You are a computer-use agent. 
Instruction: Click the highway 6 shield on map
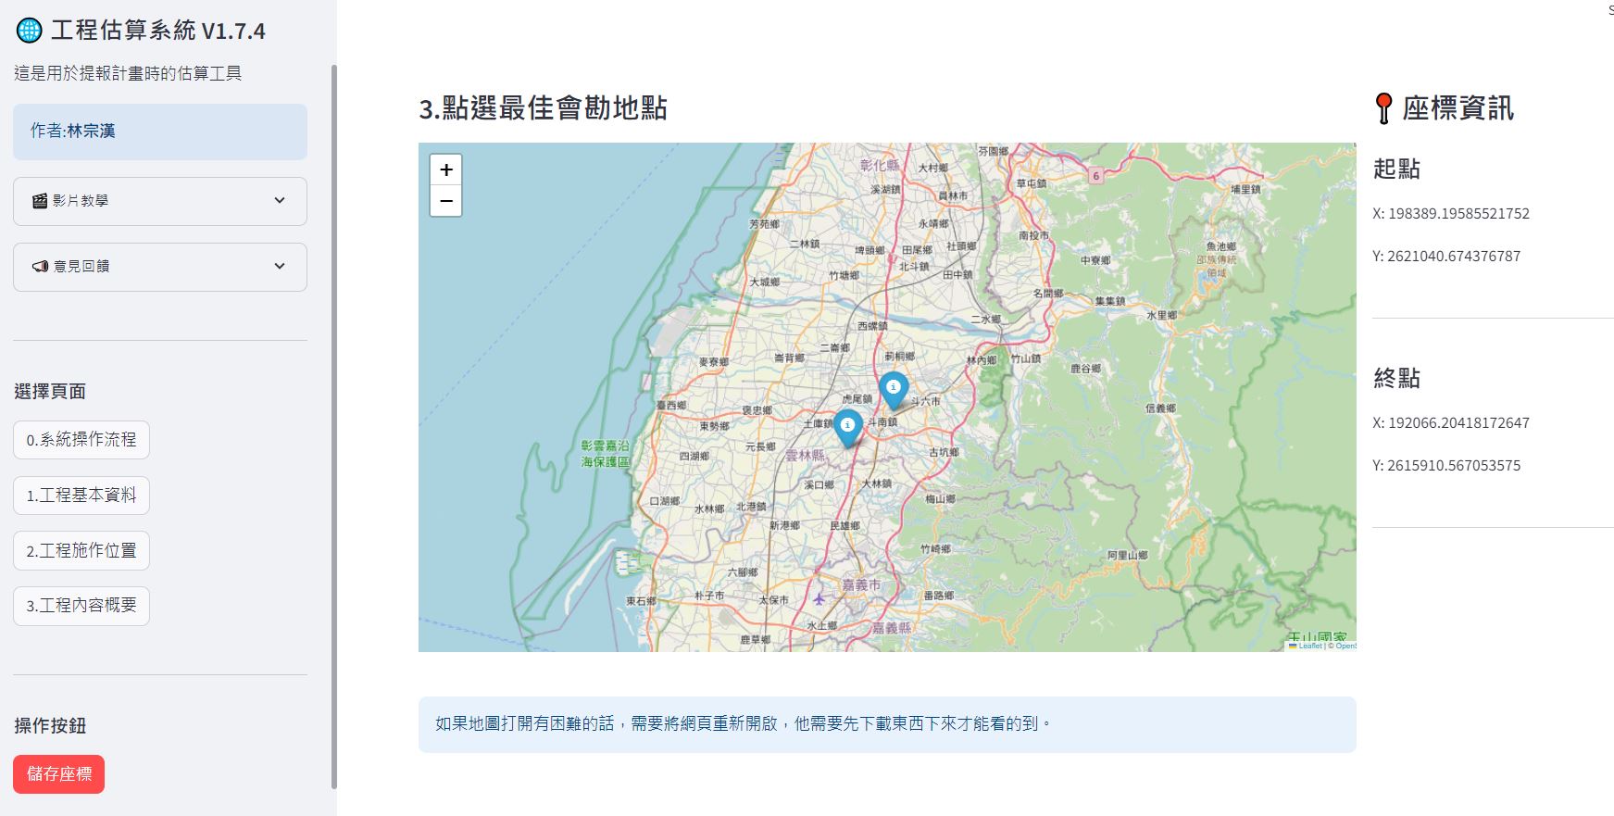click(x=1096, y=175)
